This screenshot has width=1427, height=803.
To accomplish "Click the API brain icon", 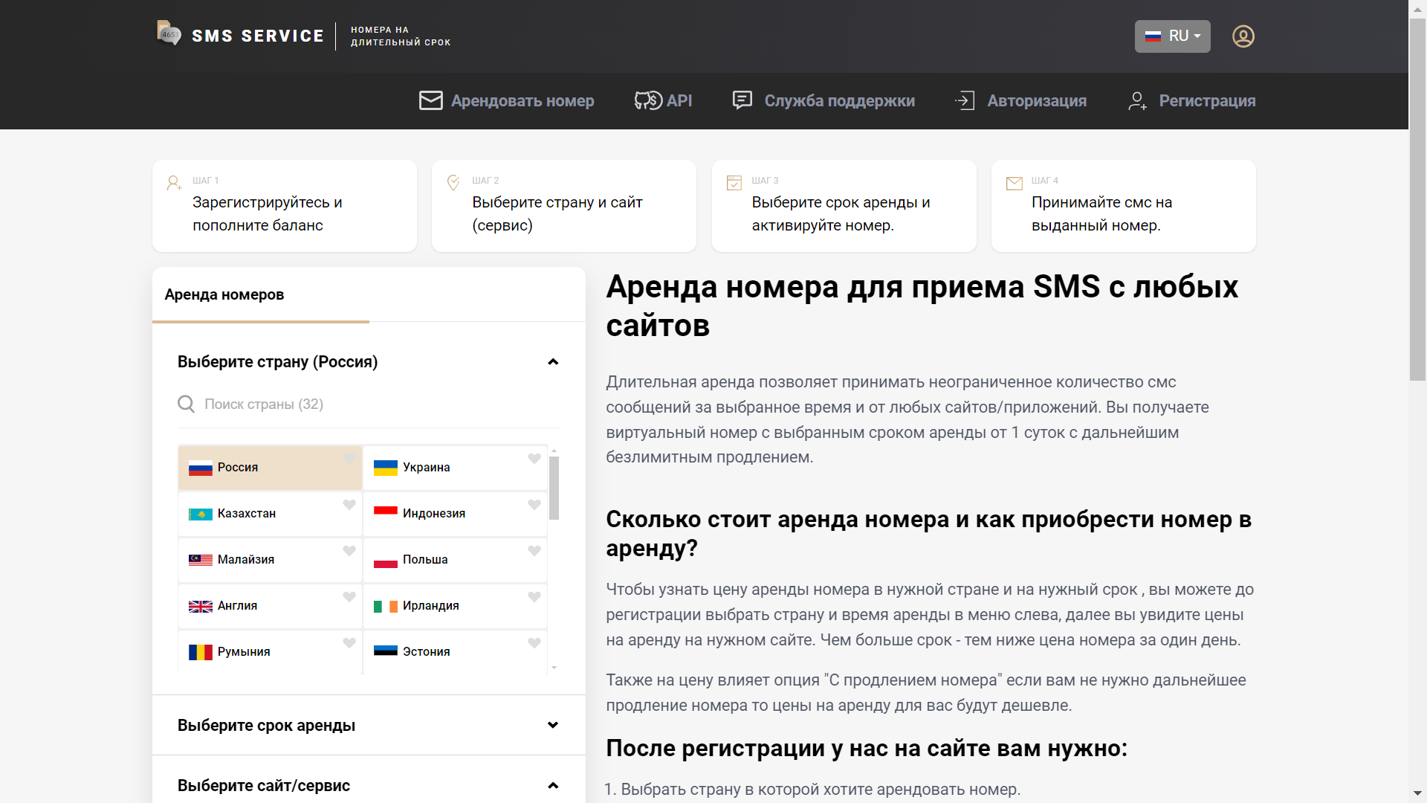I will point(647,100).
